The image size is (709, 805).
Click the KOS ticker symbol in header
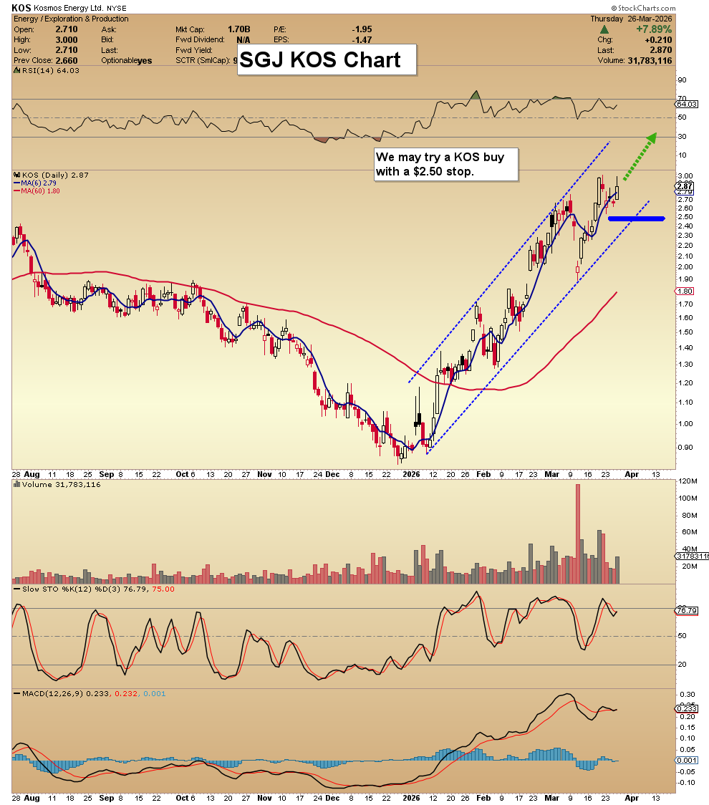[x=20, y=8]
